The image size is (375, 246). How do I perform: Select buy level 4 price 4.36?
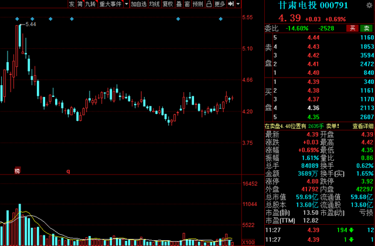tap(313, 108)
